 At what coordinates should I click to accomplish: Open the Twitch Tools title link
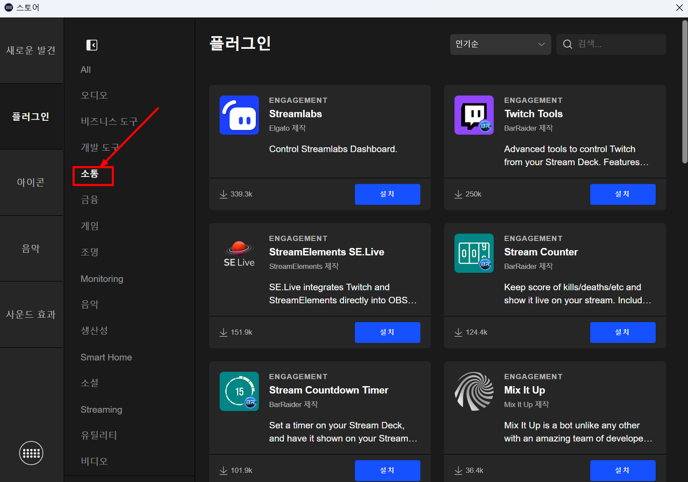(533, 114)
